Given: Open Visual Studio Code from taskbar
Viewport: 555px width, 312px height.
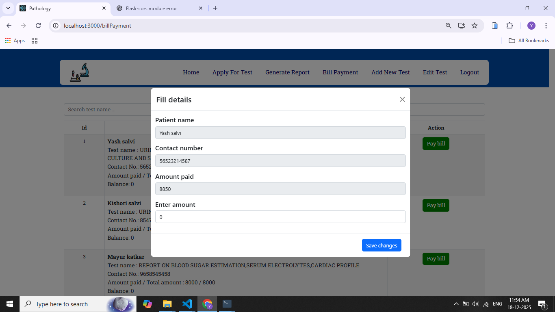Looking at the screenshot, I should (187, 304).
